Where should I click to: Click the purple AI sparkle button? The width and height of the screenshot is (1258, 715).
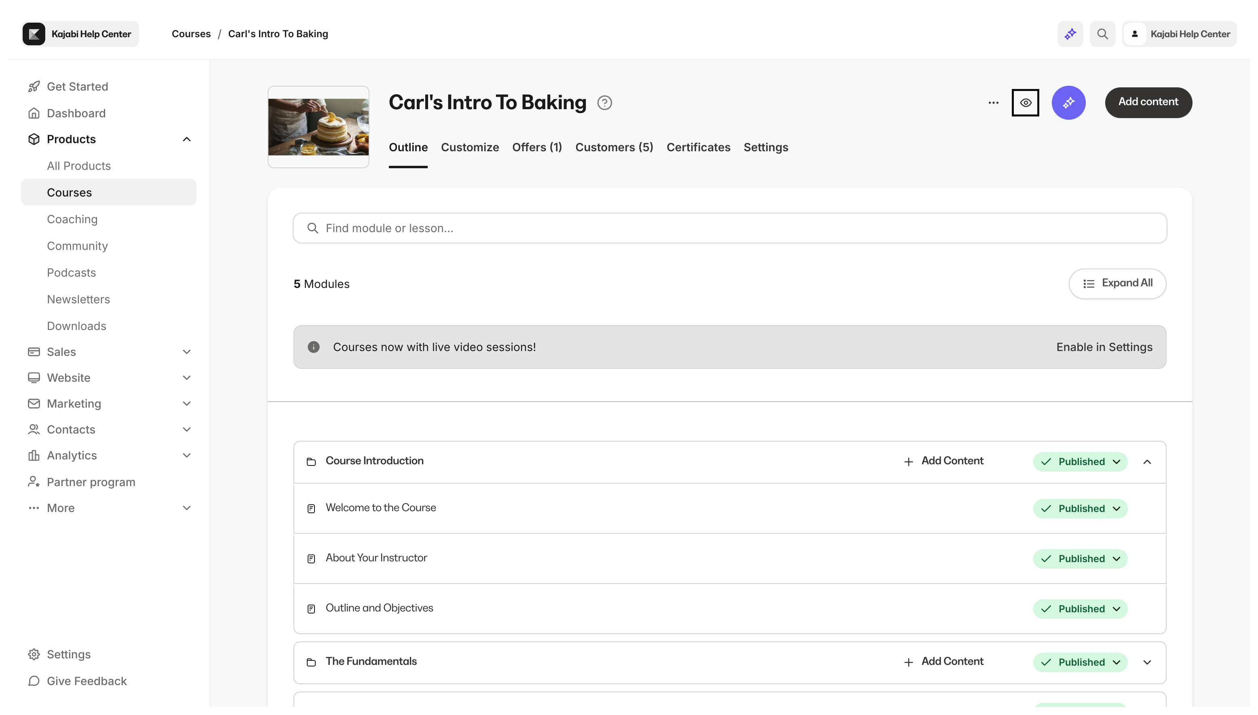(x=1068, y=103)
